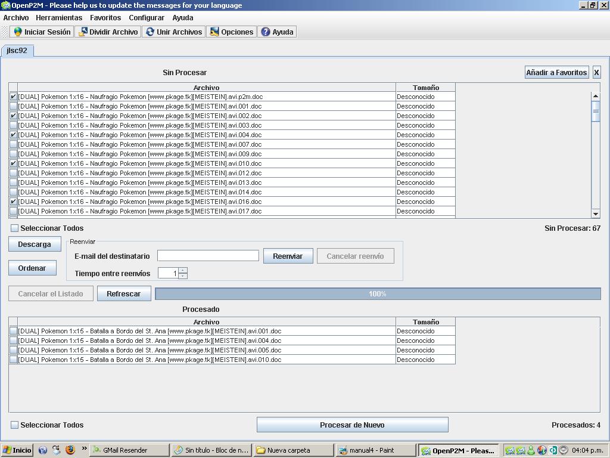Open the Opciones toolbar button
Screen dimensions: 610x458
(x=231, y=32)
